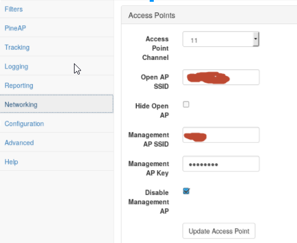Viewport: 297px width, 243px height.
Task: Click inside the Open AP SSID field
Action: 221,77
